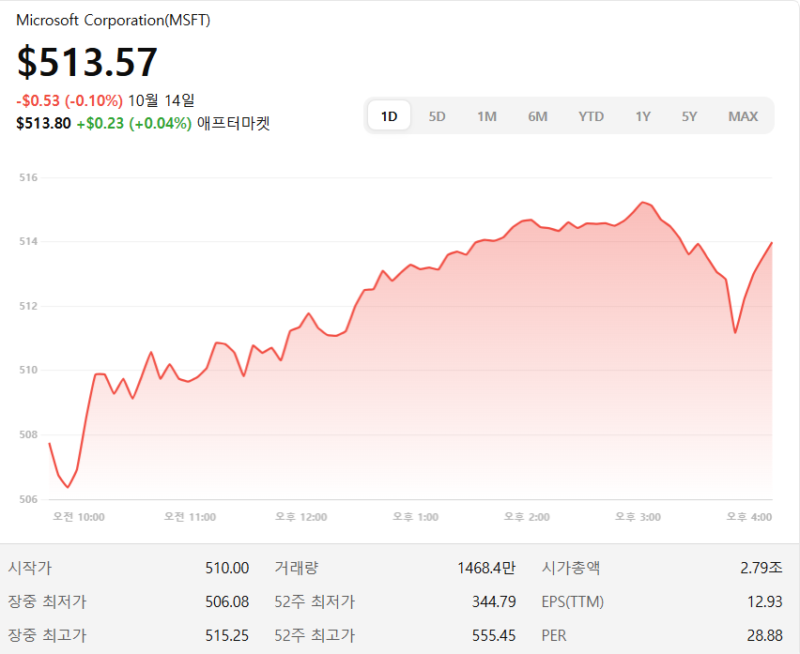Click the 장중 최저가 value 506.08
The image size is (800, 654).
point(227,601)
